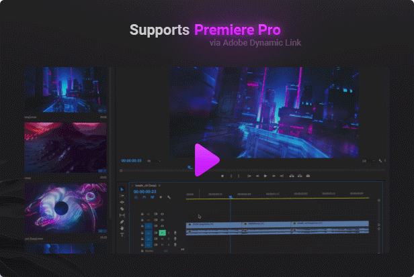414x277 pixels.
Task: Select the Track Select Forward tool
Action: tap(122, 196)
